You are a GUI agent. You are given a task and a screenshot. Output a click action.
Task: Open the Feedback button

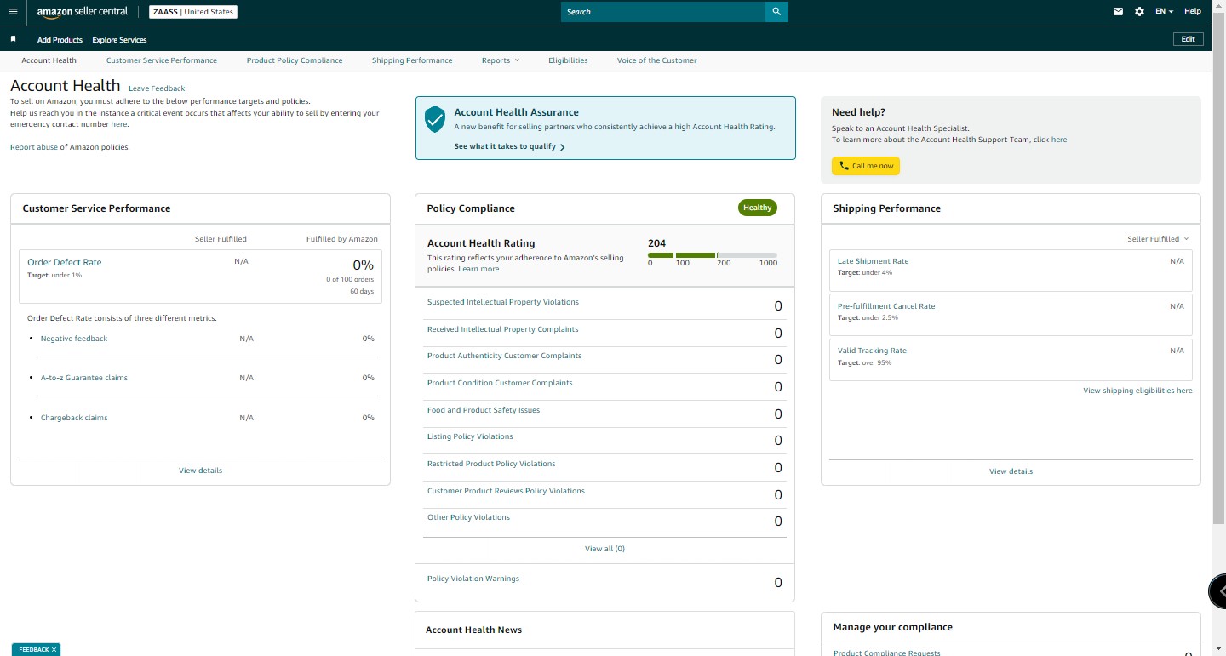pyautogui.click(x=35, y=650)
